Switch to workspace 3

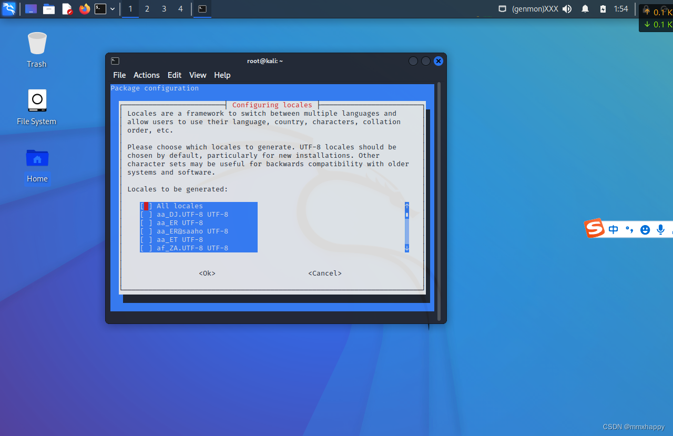[x=164, y=9]
